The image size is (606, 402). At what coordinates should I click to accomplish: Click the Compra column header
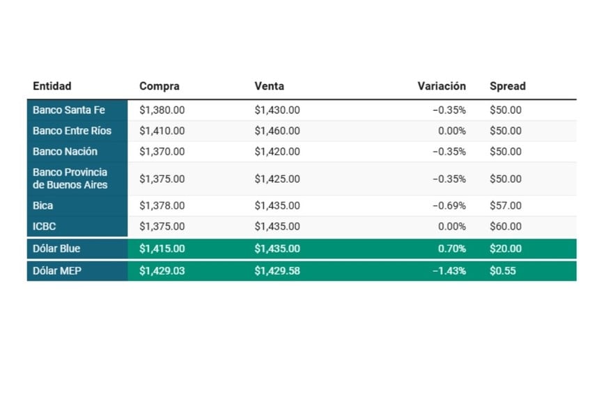pos(160,86)
